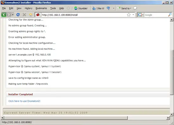Click the Google search engine icon
174x125 pixels.
140,15
